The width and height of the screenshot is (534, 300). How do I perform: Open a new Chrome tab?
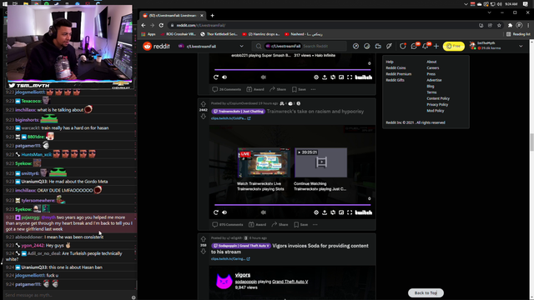click(212, 15)
